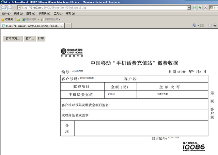Viewport: 218px width, 155px height.
Task: Click the 金额大写 header cell
Action: 172,86
